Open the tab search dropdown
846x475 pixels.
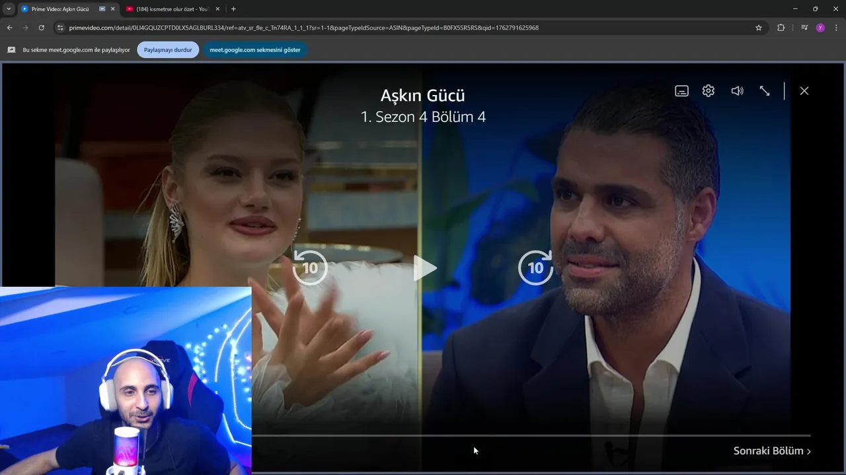pyautogui.click(x=9, y=9)
